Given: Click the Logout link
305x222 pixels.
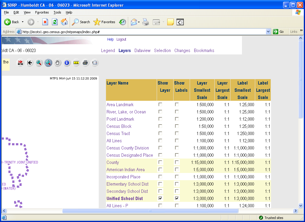Looking at the screenshot, I should point(121,39).
